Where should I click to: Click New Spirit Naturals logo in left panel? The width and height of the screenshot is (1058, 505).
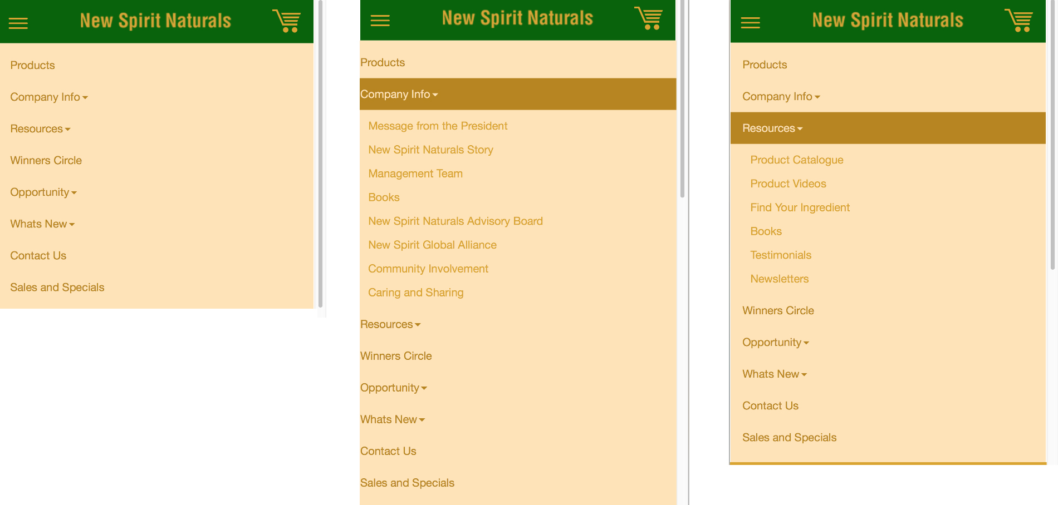(x=155, y=21)
